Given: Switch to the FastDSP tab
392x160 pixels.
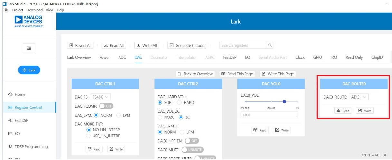Looking at the screenshot, I should coord(230,57).
